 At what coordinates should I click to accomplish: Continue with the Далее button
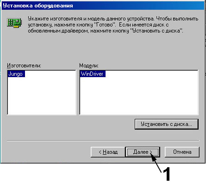[143, 152]
